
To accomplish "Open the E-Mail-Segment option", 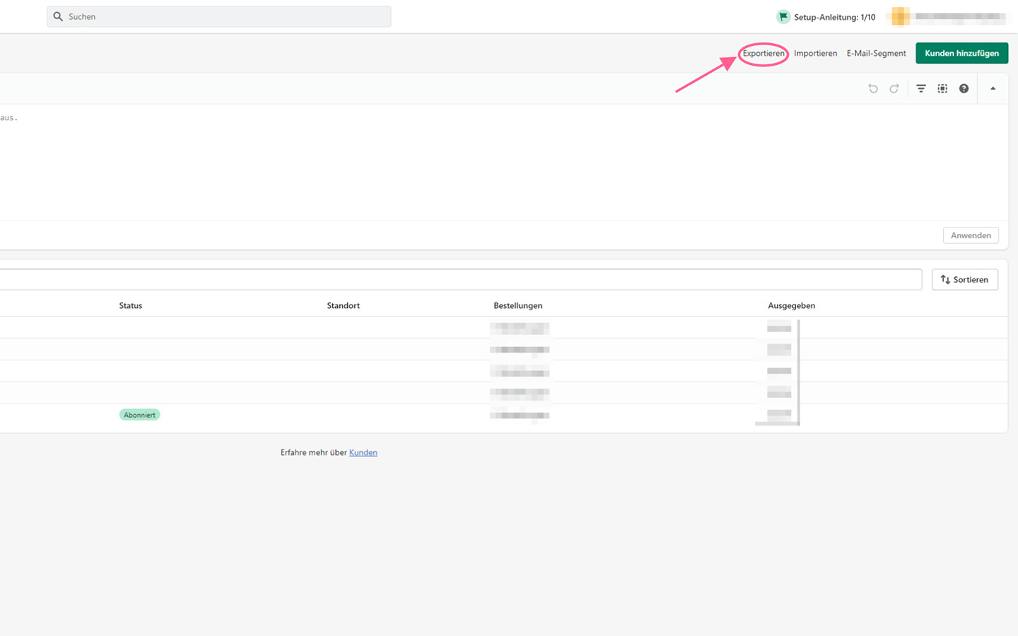I will tap(876, 54).
